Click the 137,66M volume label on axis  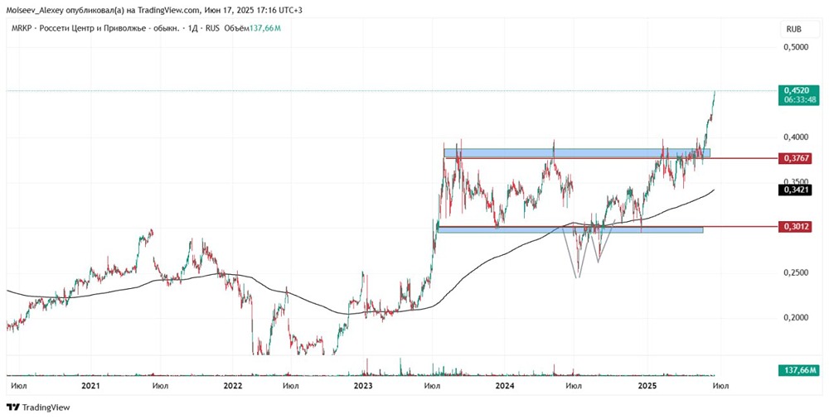(797, 370)
